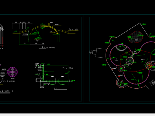Click the orange radial pavilion symbol

150,65
